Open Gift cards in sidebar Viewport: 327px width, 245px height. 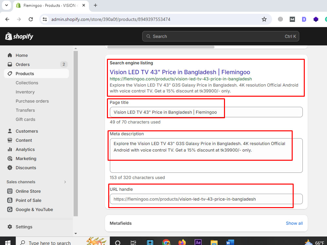26,119
